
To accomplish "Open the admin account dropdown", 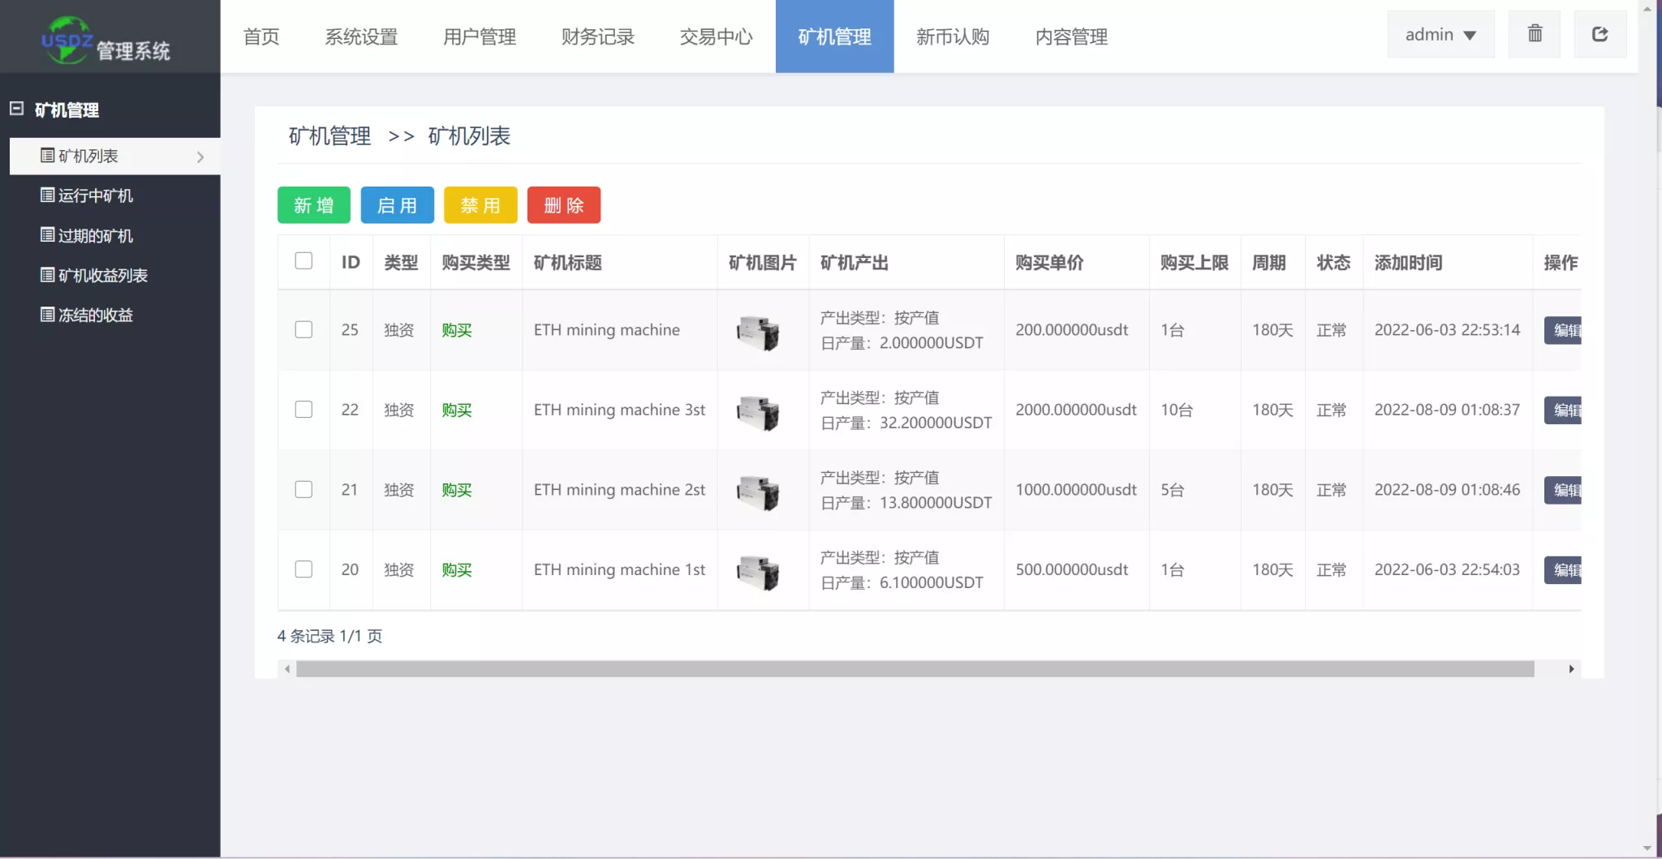I will tap(1441, 35).
